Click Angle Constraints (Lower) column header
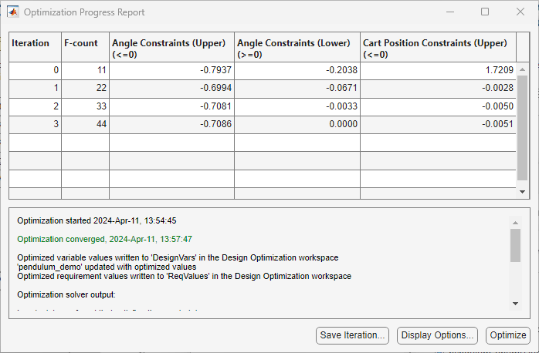This screenshot has height=353, width=539. [x=297, y=47]
